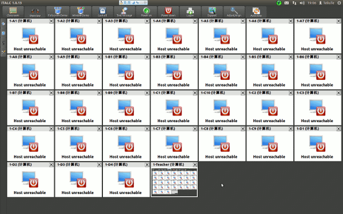Close the 1-C10 client window
This screenshot has width=343, height=214.
coord(243,93)
